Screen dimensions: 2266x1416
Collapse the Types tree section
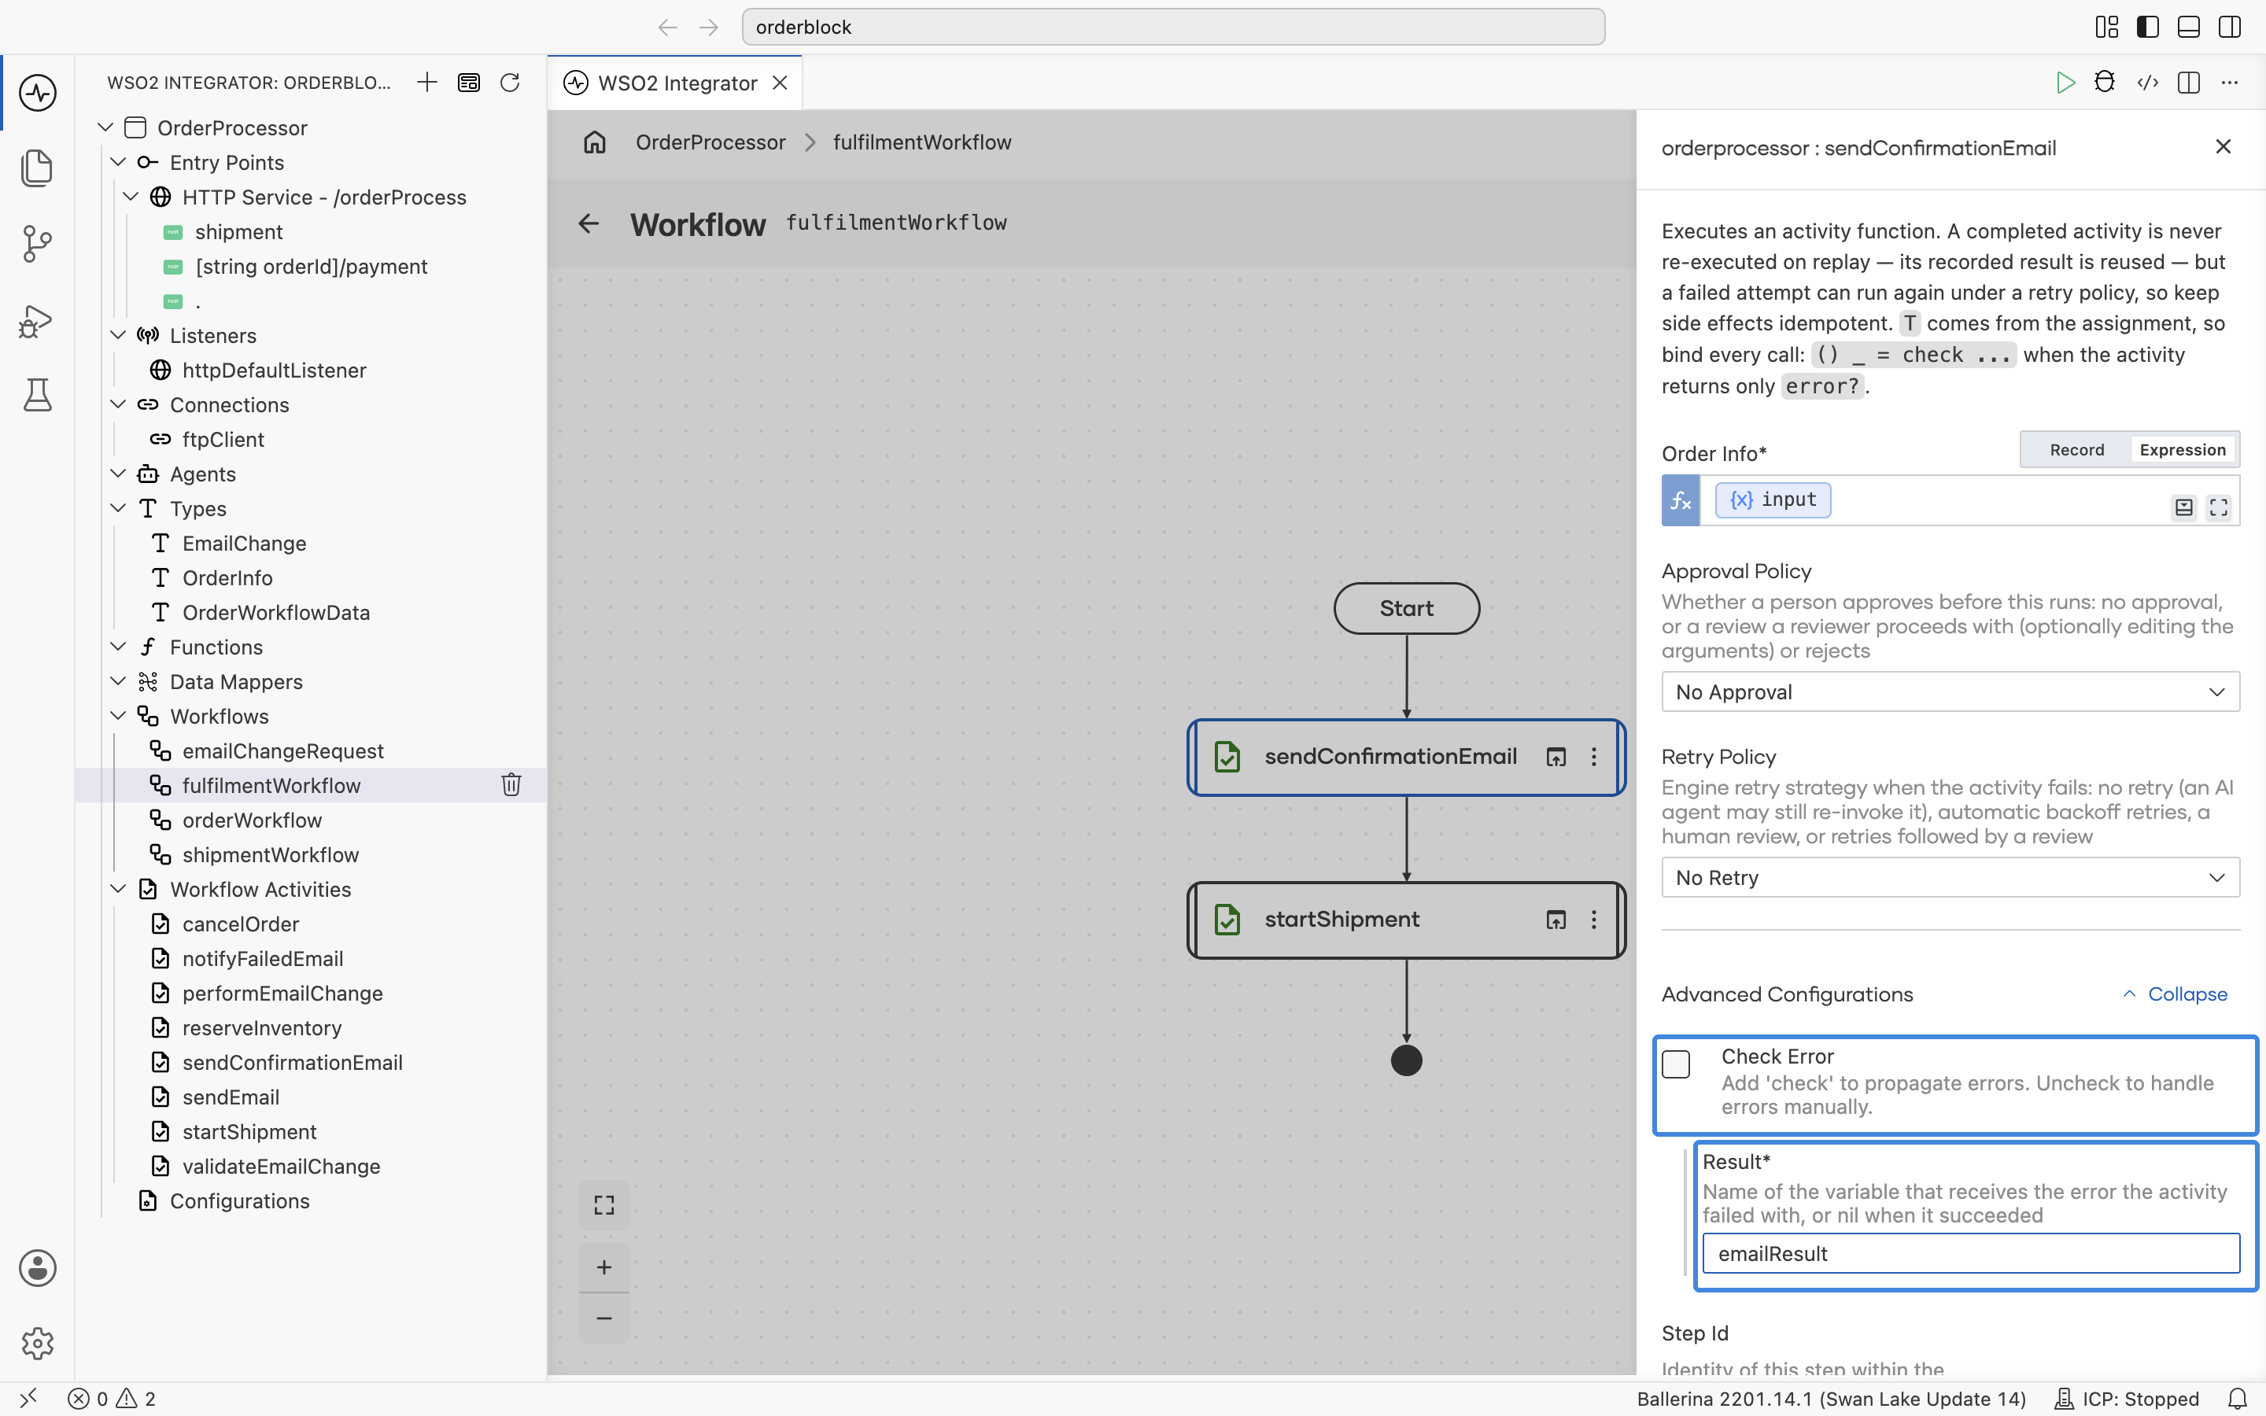pyautogui.click(x=119, y=508)
